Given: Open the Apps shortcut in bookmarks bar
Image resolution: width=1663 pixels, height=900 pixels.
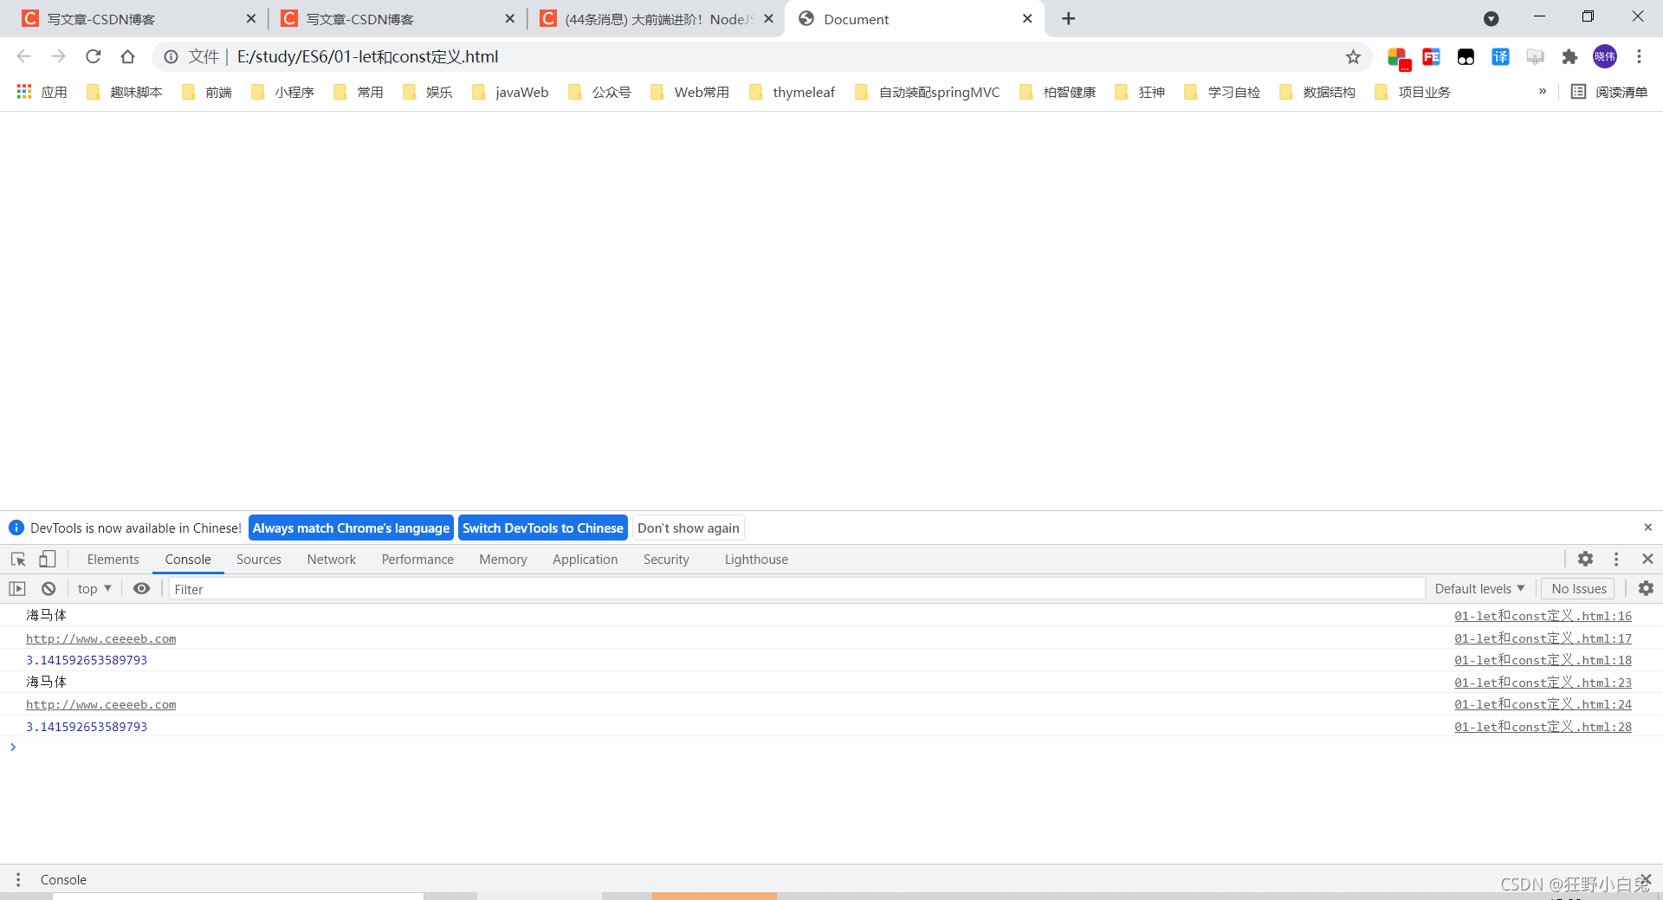Looking at the screenshot, I should 42,92.
